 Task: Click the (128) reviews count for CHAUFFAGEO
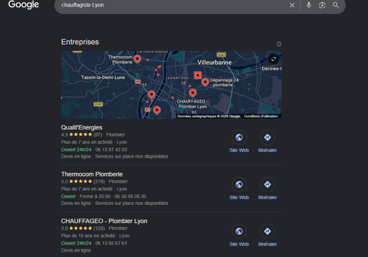click(99, 228)
